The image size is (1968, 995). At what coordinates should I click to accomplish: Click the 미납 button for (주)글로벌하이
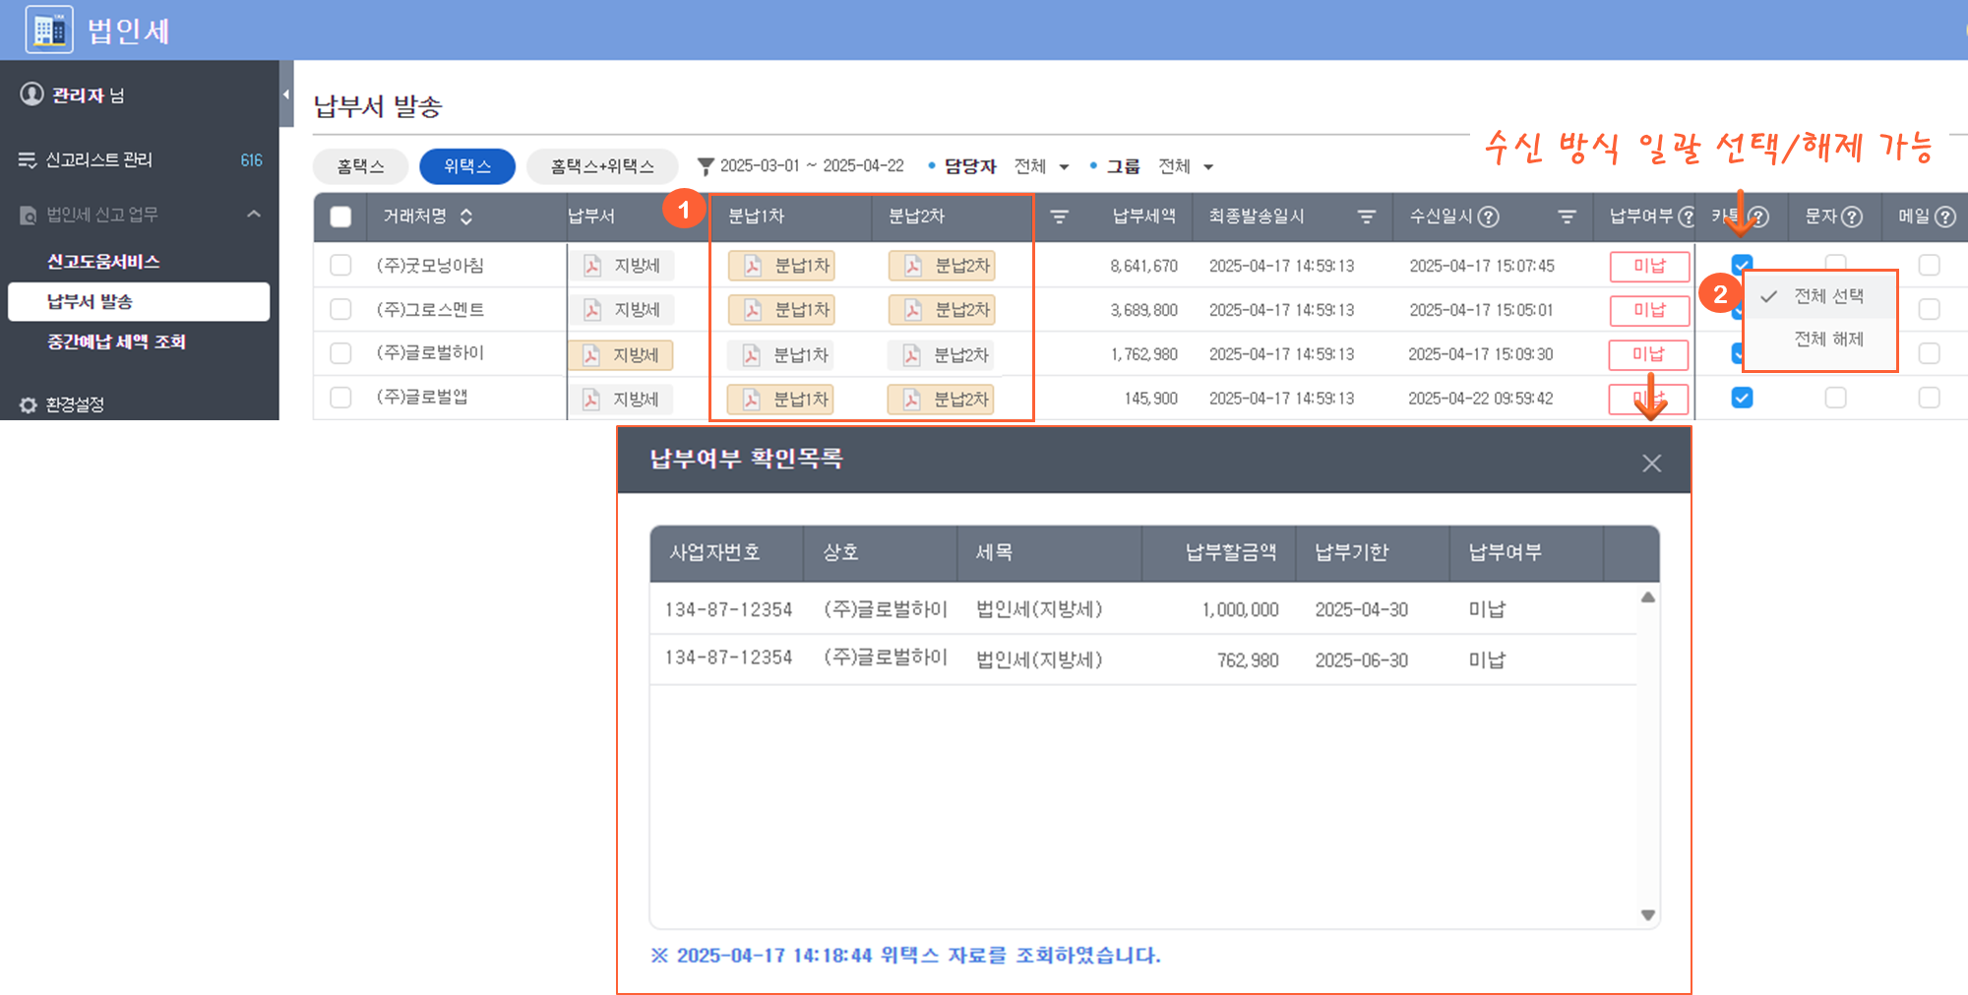1648,354
